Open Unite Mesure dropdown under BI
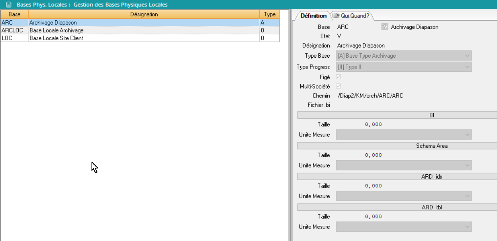This screenshot has height=241, width=497. click(404, 135)
